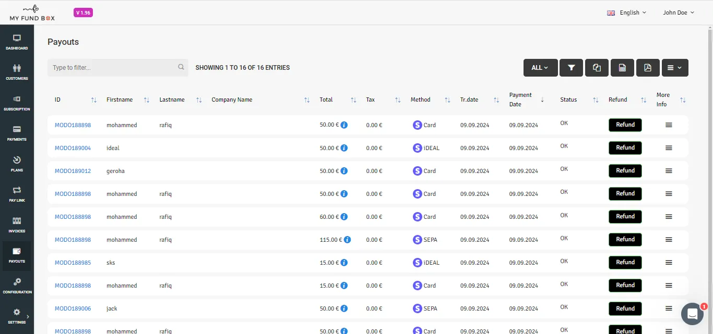
Task: Click the filter funnel toolbar button
Action: [572, 68]
